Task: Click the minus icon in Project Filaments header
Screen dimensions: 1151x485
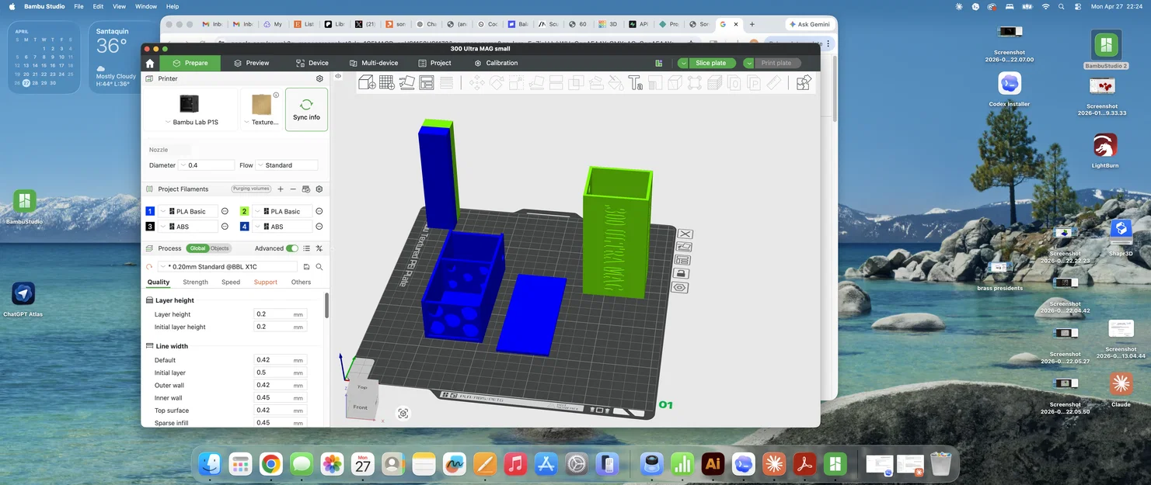Action: pyautogui.click(x=293, y=189)
